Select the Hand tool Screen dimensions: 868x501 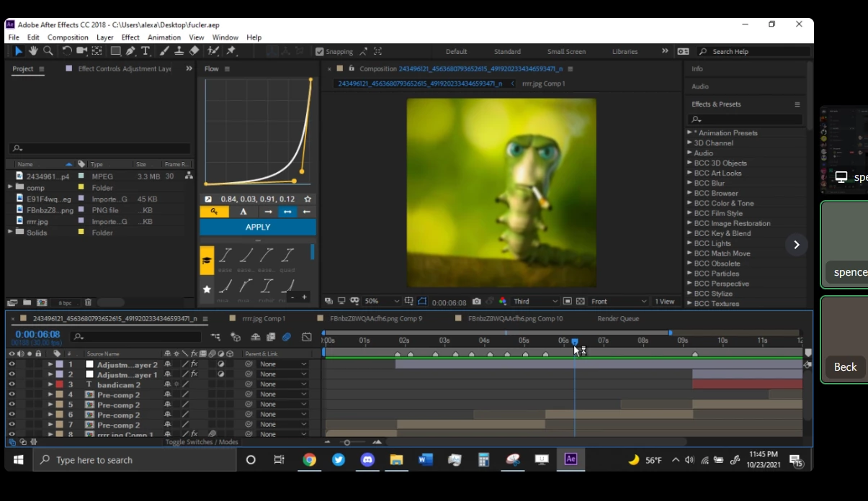pos(33,51)
